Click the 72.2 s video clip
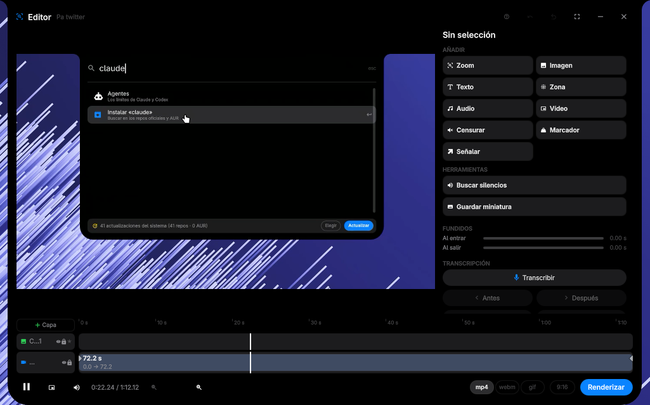The image size is (650, 405). tap(356, 363)
